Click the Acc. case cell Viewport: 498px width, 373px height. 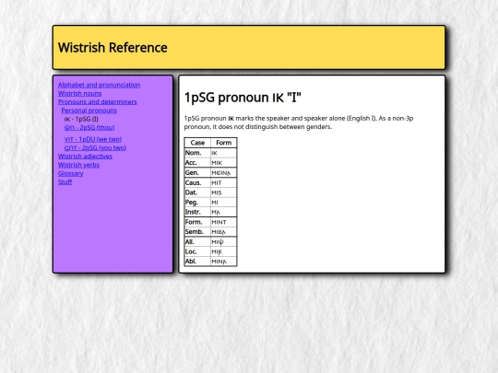197,163
